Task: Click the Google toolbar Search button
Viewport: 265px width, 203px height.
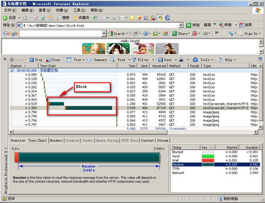Action: [117, 33]
